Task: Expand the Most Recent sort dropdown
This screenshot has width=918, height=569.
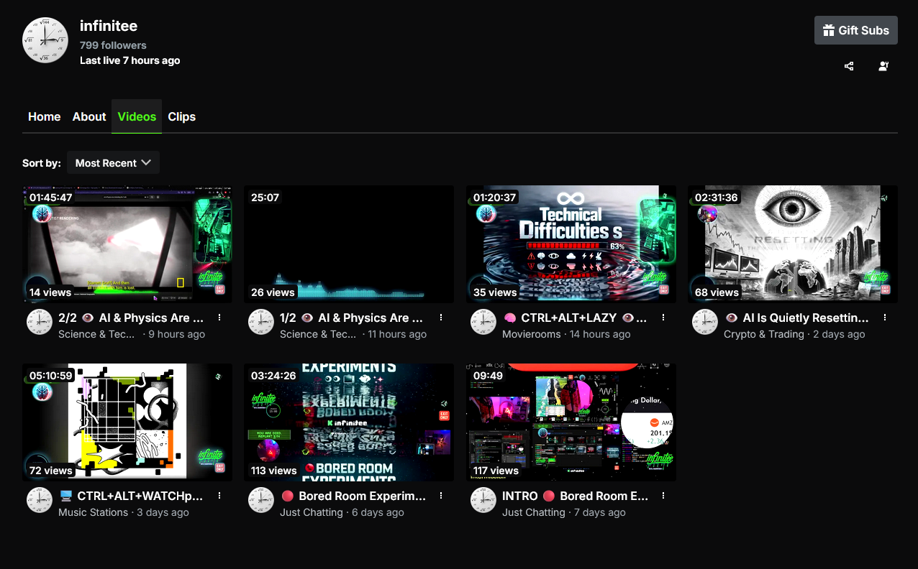Action: [x=113, y=163]
